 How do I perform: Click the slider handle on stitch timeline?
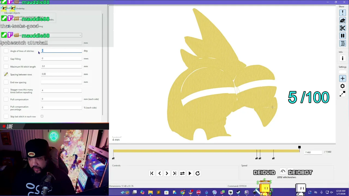[x=299, y=147]
